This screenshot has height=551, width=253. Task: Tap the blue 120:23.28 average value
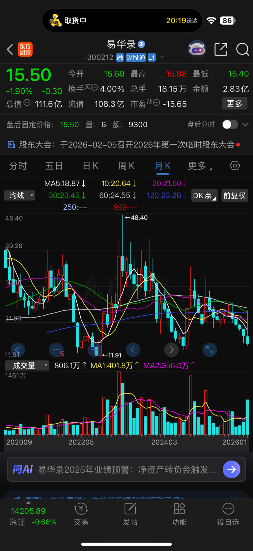(167, 195)
